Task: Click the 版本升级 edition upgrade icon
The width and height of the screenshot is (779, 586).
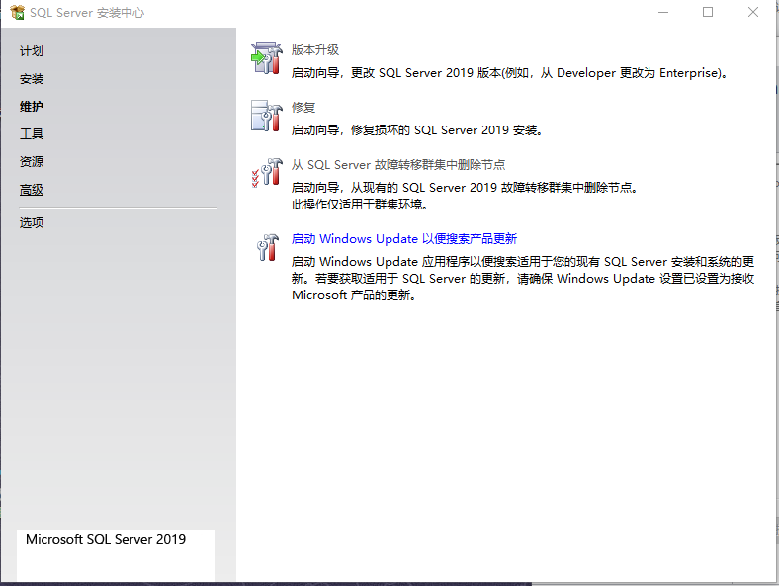Action: (267, 58)
